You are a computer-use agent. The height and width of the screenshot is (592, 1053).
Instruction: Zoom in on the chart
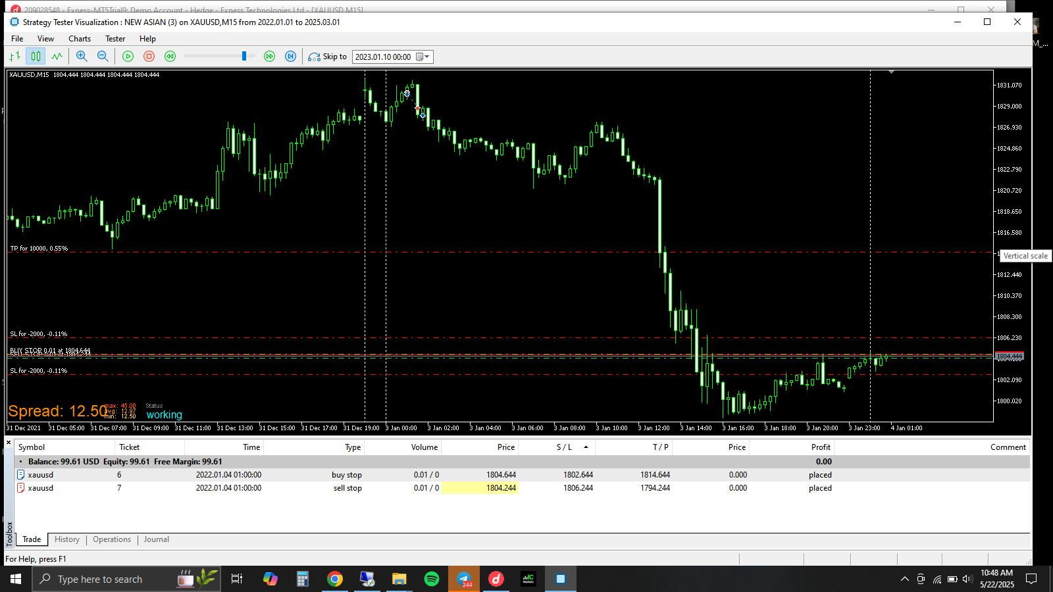point(82,57)
